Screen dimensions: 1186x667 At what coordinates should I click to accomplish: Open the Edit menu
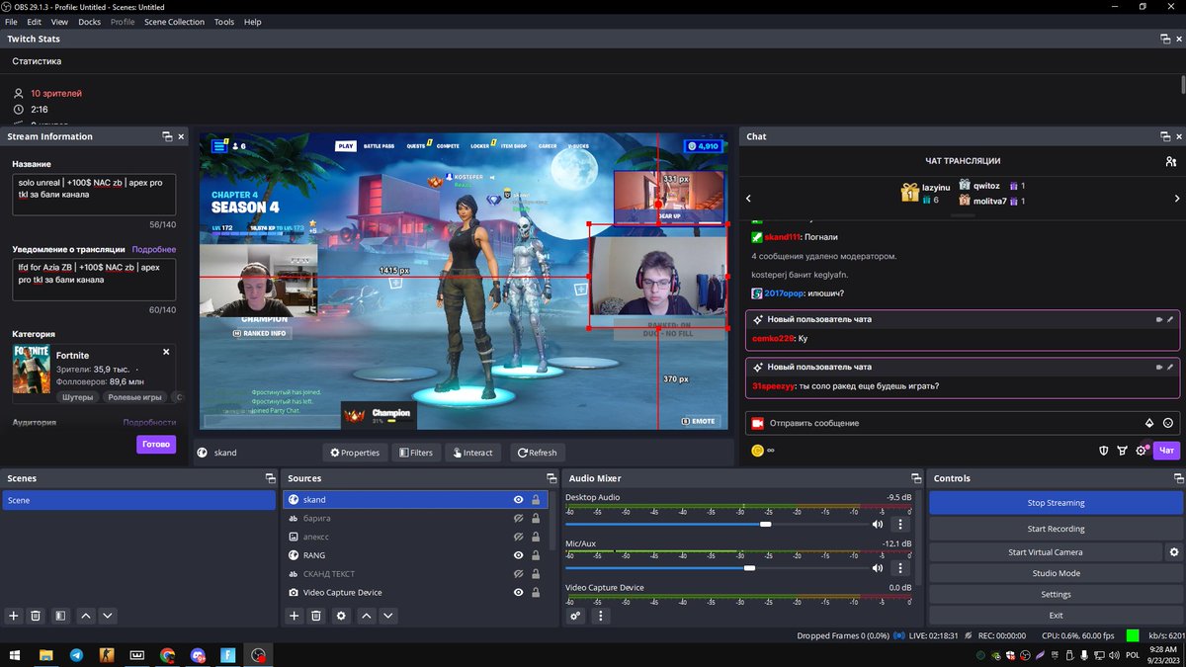(x=35, y=22)
